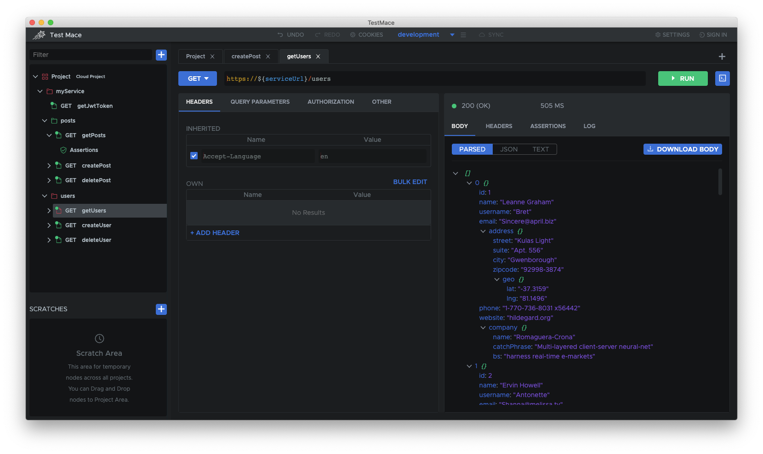Switch response view to TEXT

click(x=541, y=149)
